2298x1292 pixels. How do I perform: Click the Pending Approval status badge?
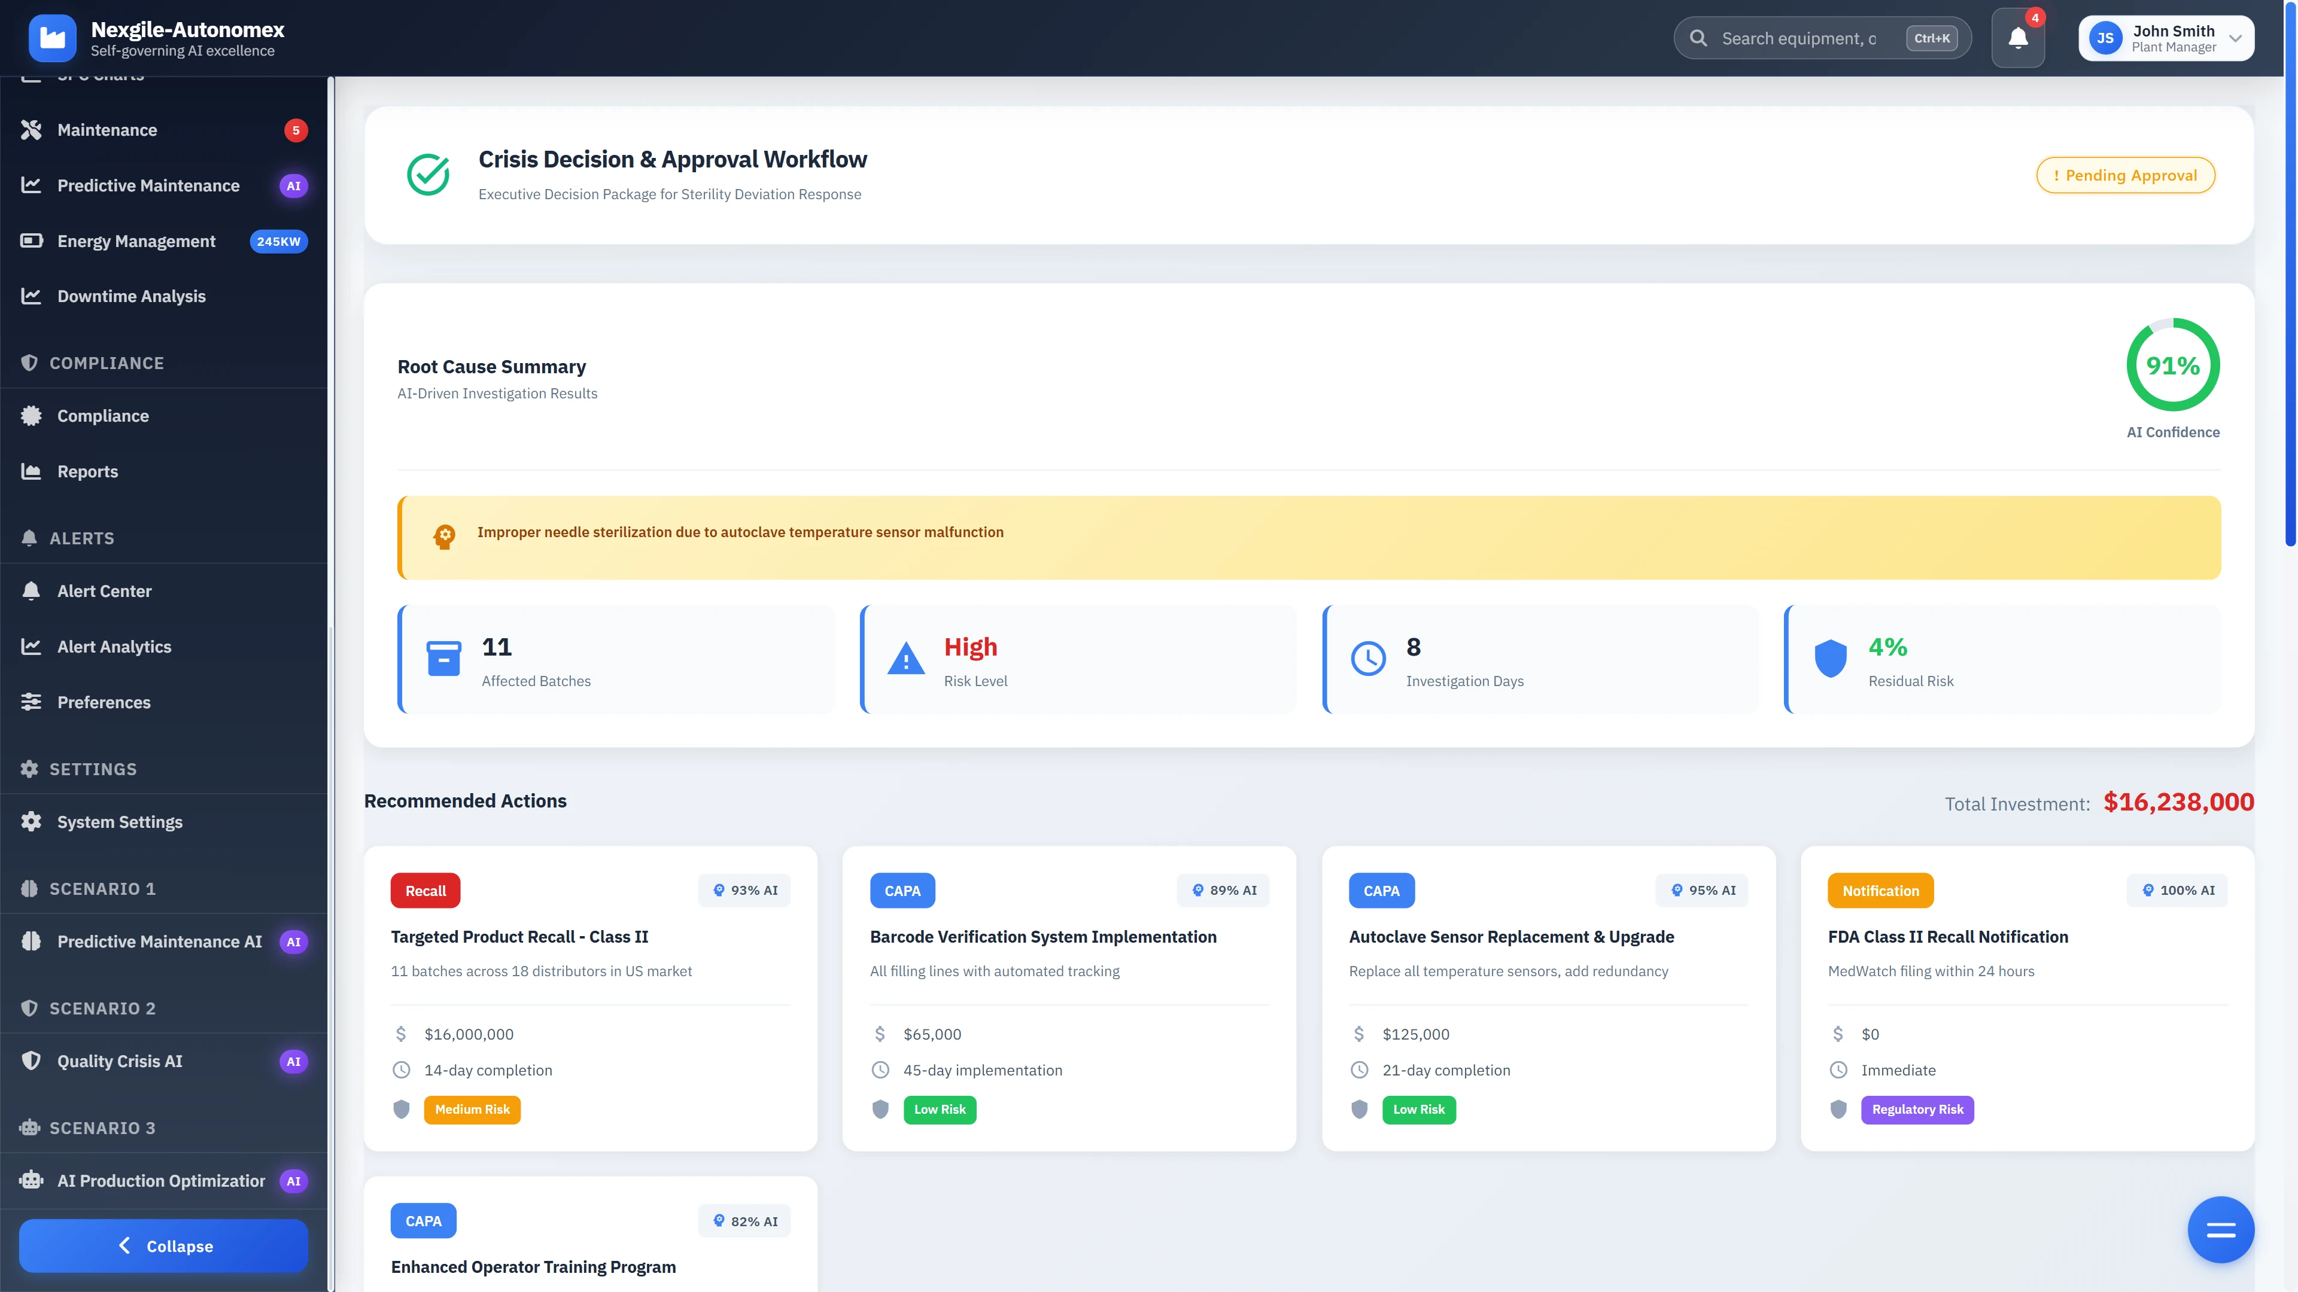[2125, 176]
